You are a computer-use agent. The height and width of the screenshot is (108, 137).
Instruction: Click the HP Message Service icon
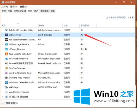point(6,44)
